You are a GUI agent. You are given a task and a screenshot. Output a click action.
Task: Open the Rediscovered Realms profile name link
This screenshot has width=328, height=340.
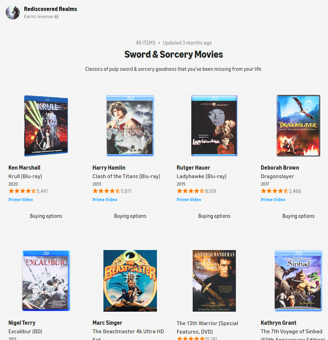50,9
